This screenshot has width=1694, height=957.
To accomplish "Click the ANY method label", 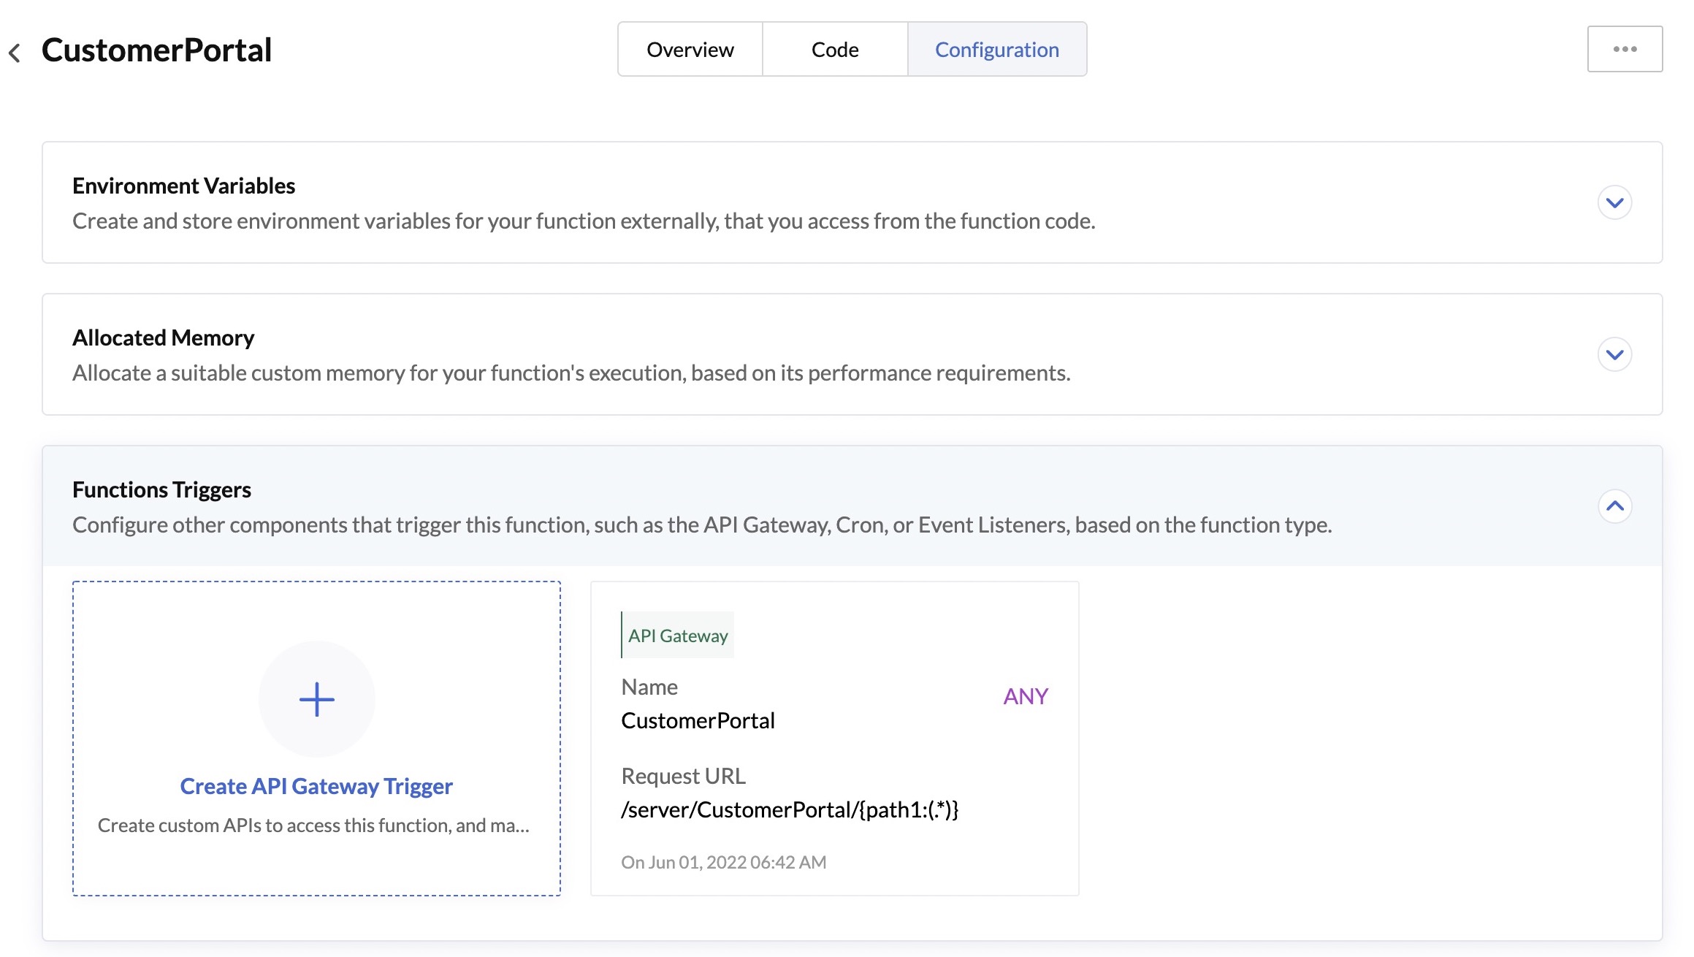I will (1026, 696).
